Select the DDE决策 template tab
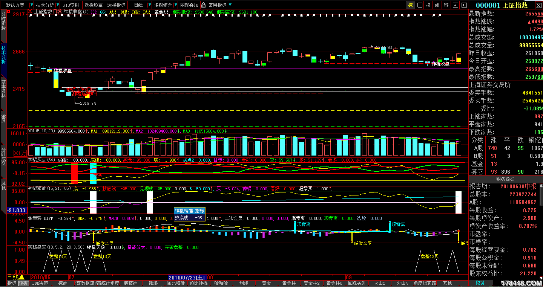Viewport: 543px width, 287px height. click(x=40, y=283)
